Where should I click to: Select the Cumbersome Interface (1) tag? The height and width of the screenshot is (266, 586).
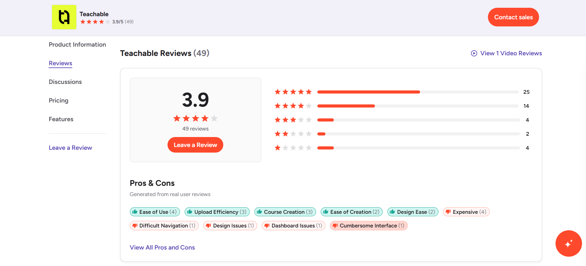pos(369,226)
